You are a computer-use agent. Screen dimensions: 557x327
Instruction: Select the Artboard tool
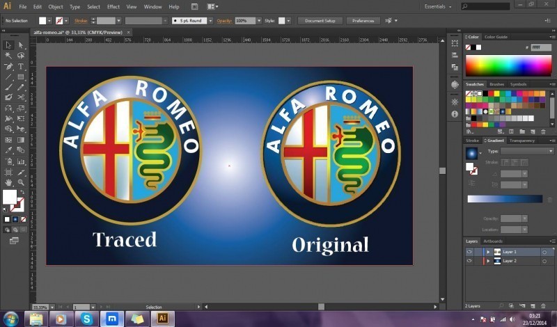click(x=8, y=173)
